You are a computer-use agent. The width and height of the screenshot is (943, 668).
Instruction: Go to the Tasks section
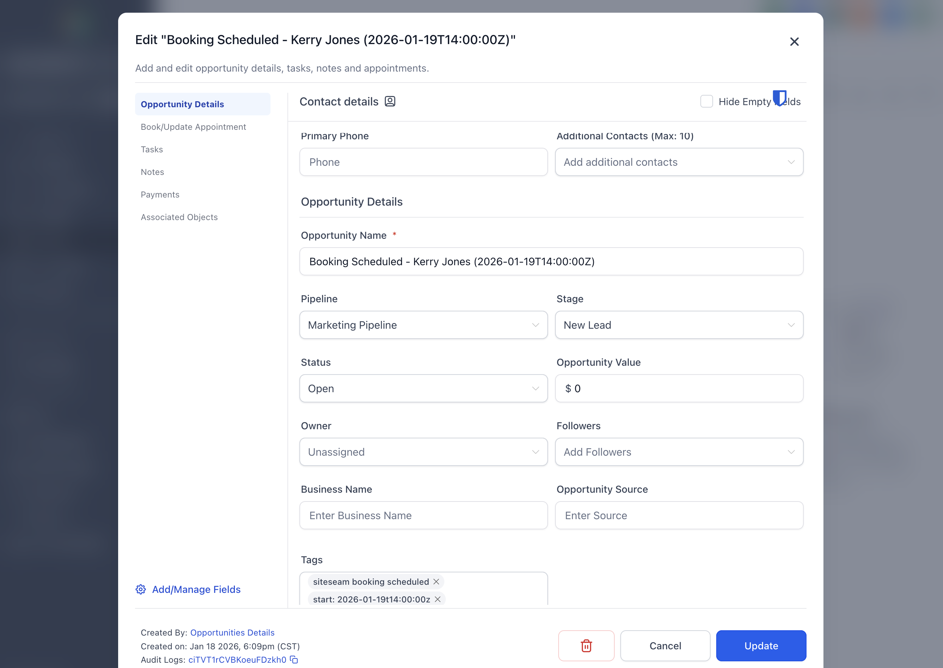click(x=152, y=149)
